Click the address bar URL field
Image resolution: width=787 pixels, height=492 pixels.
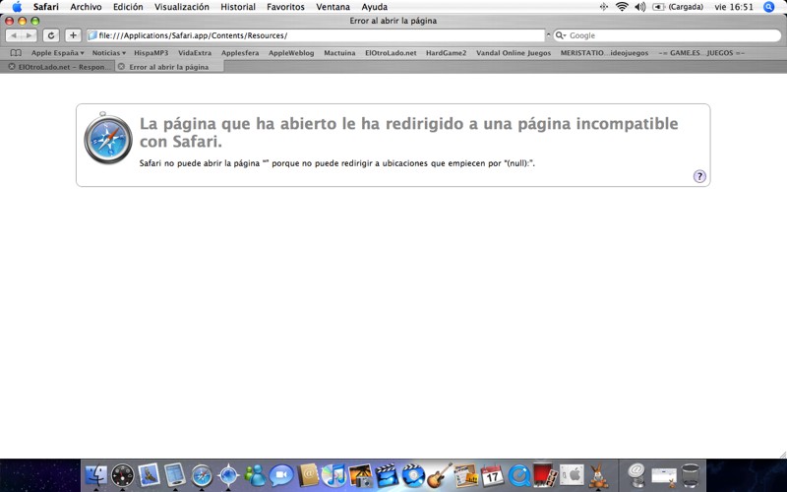tap(316, 35)
